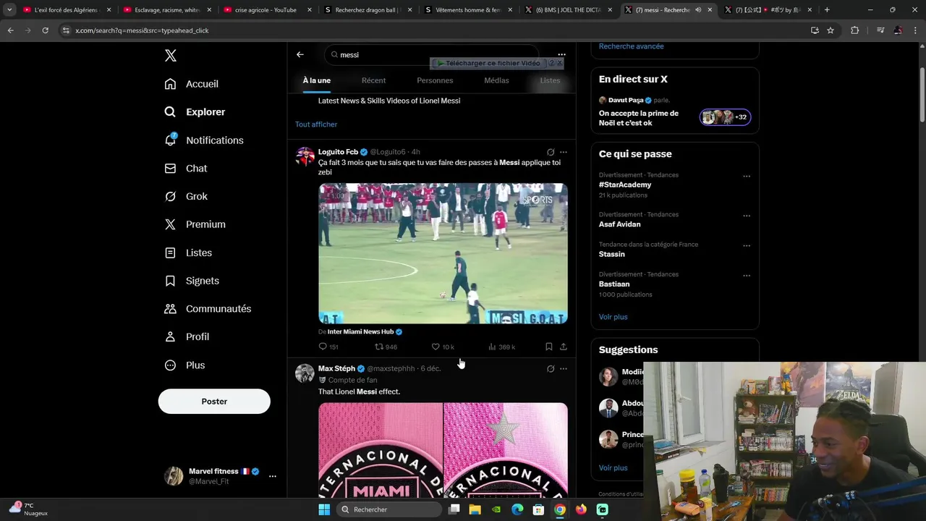926x521 pixels.
Task: Open Asaf Avidan trend
Action: 619,224
